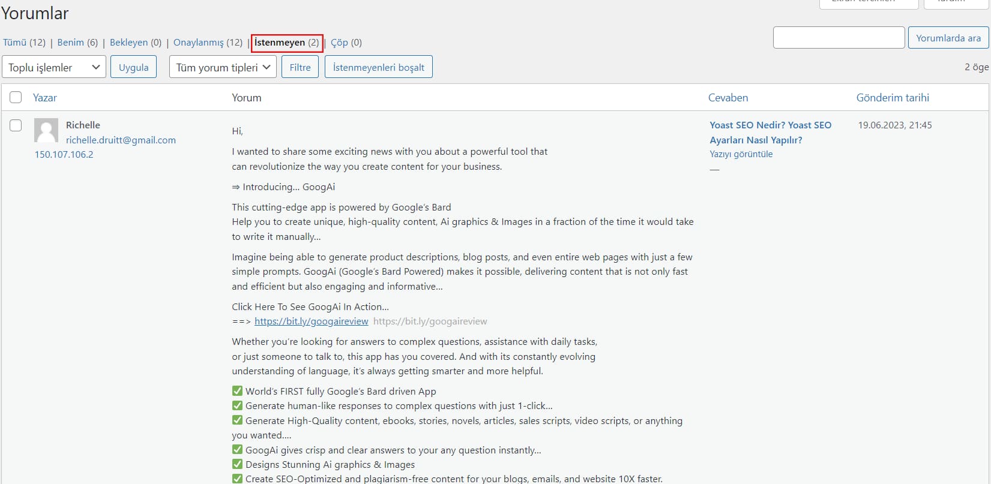991x484 pixels.
Task: Click the line 'Introducing... GoogAi'
Action: pyautogui.click(x=283, y=187)
